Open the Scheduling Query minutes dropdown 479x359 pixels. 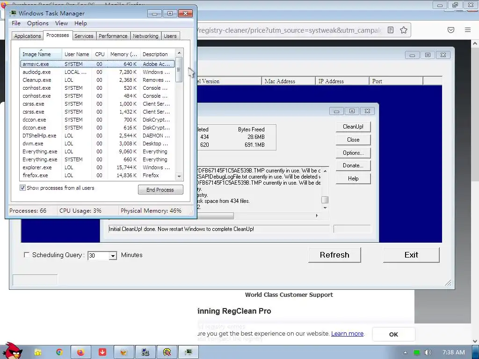point(113,256)
